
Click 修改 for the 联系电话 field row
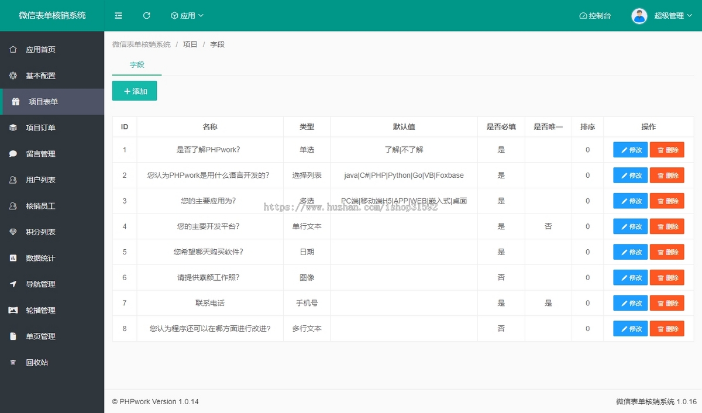click(629, 303)
